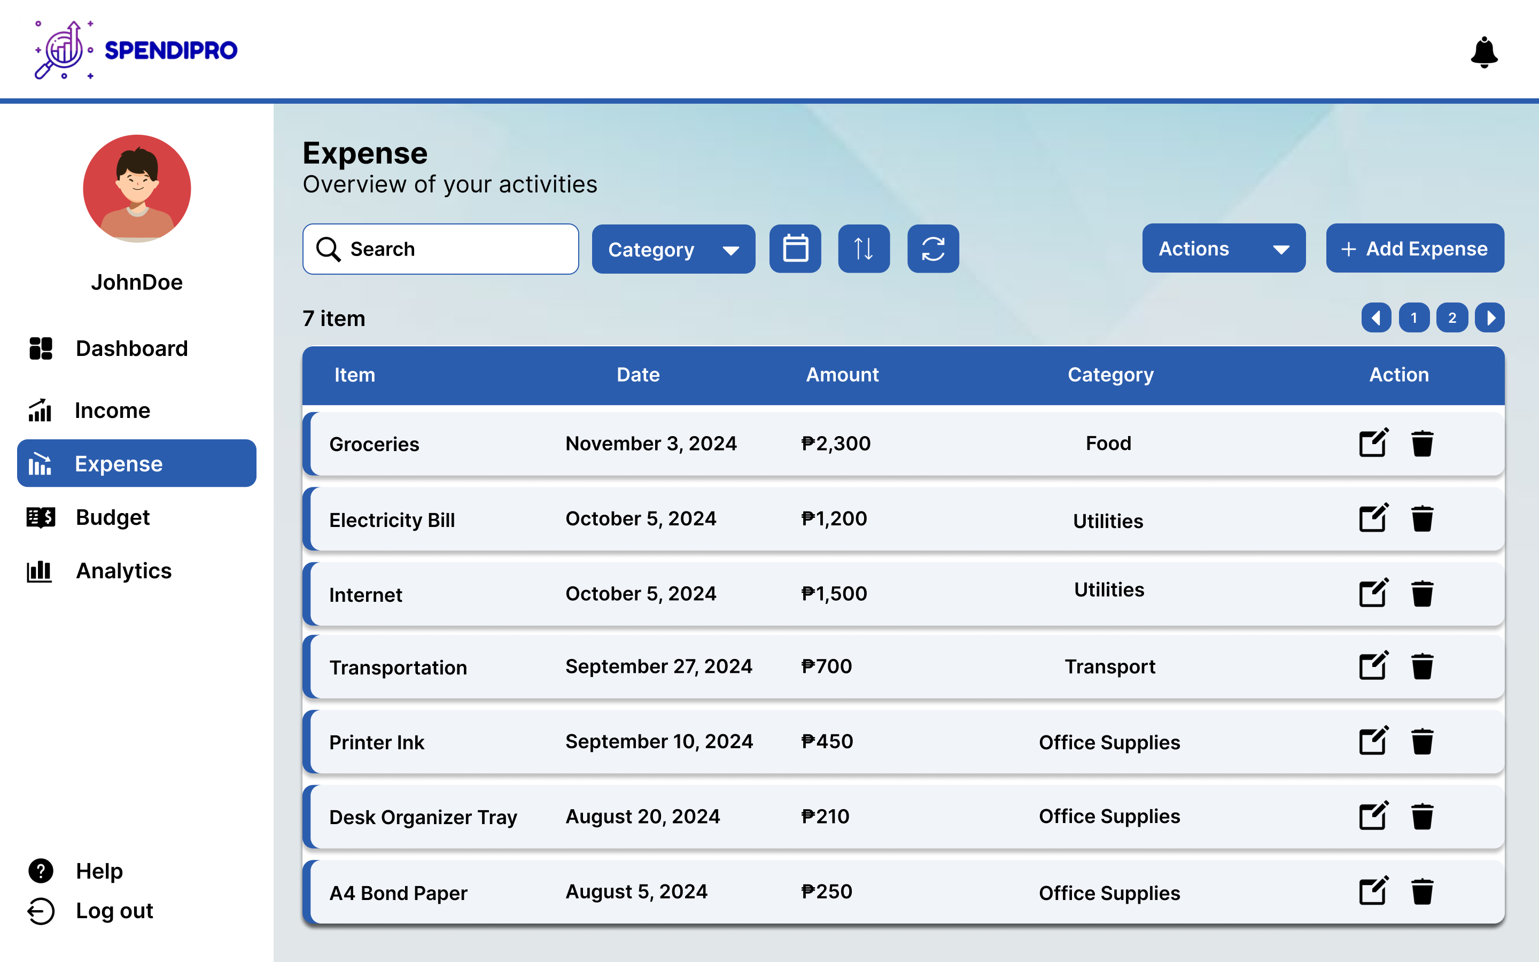The image size is (1539, 962).
Task: Edit the Printer Ink expense
Action: tap(1373, 741)
